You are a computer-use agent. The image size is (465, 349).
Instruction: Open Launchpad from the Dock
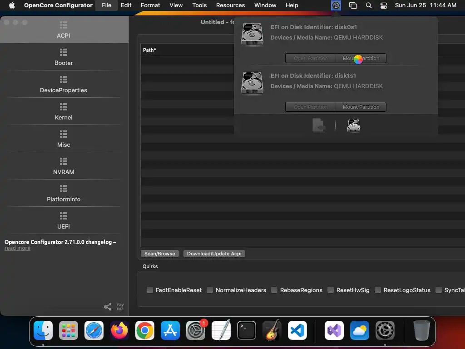69,330
